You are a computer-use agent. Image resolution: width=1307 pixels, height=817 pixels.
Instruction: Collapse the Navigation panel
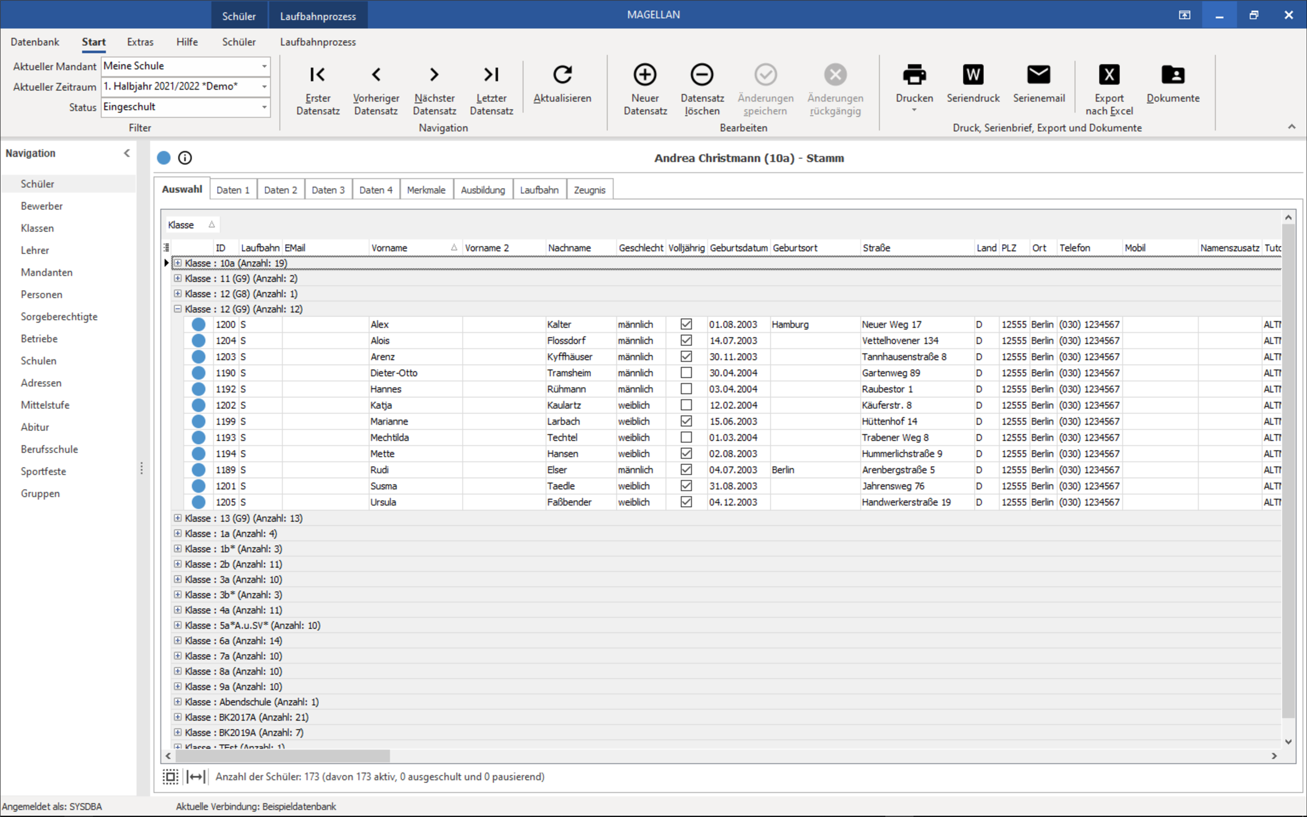pos(127,153)
